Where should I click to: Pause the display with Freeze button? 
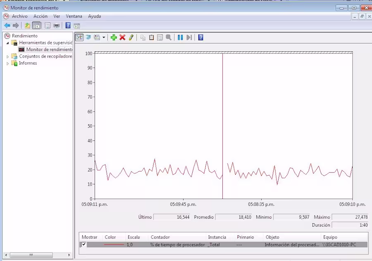[x=180, y=37]
